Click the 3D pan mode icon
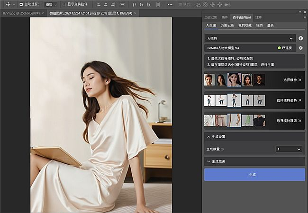308x213 pixels. 213,4
